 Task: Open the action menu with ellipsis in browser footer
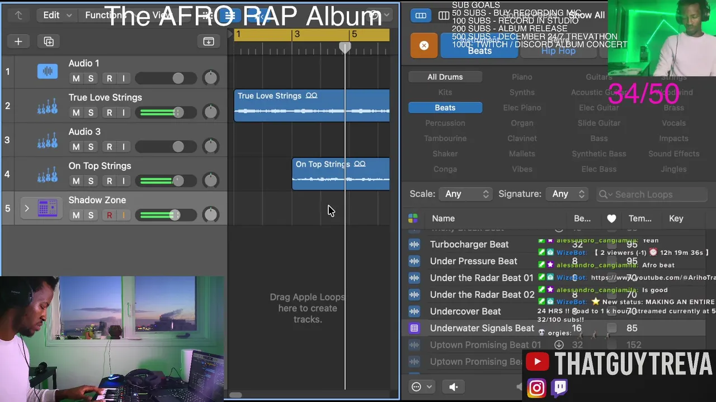click(x=421, y=386)
